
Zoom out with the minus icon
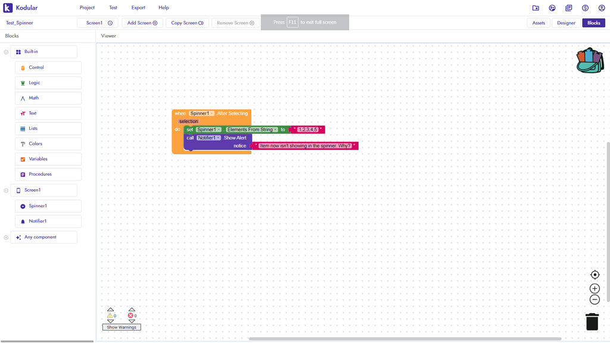coord(595,300)
